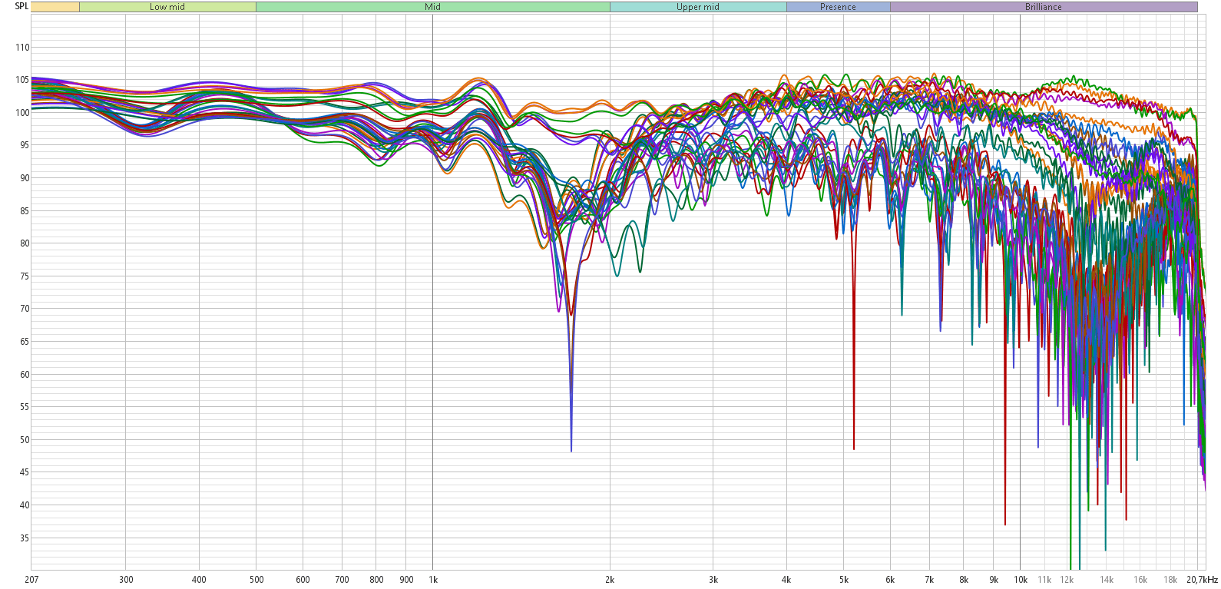Click the Upper mid band label
The width and height of the screenshot is (1221, 589).
[x=698, y=7]
